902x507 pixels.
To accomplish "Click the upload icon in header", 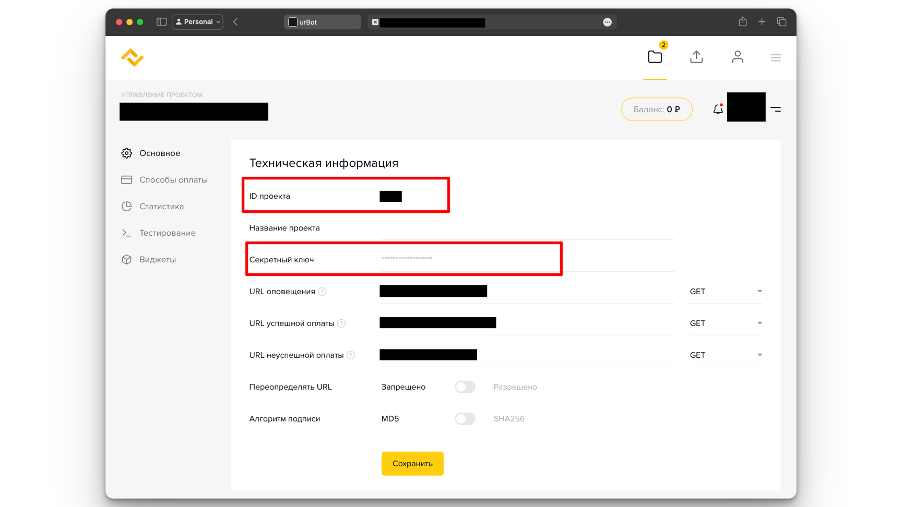I will coord(696,57).
